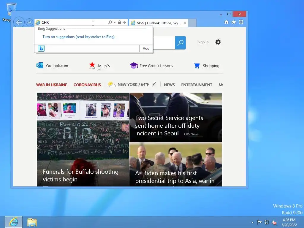Open the Macy's ad link
Image resolution: width=304 pixels, height=228 pixels.
coord(99,66)
